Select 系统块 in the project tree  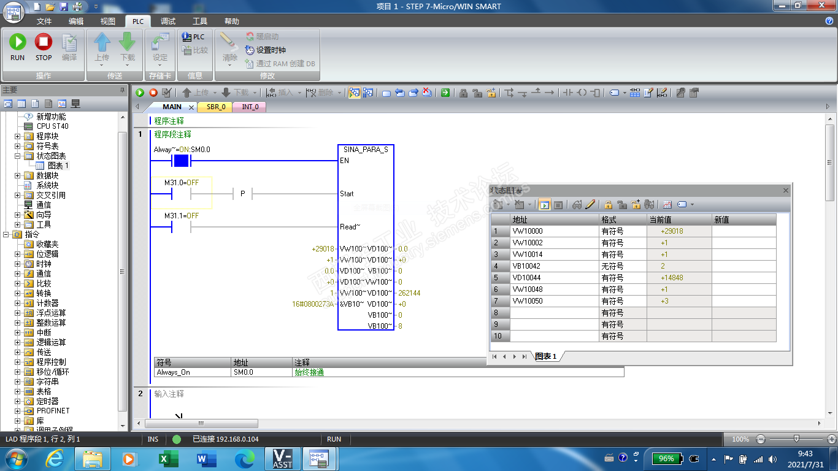click(x=47, y=185)
